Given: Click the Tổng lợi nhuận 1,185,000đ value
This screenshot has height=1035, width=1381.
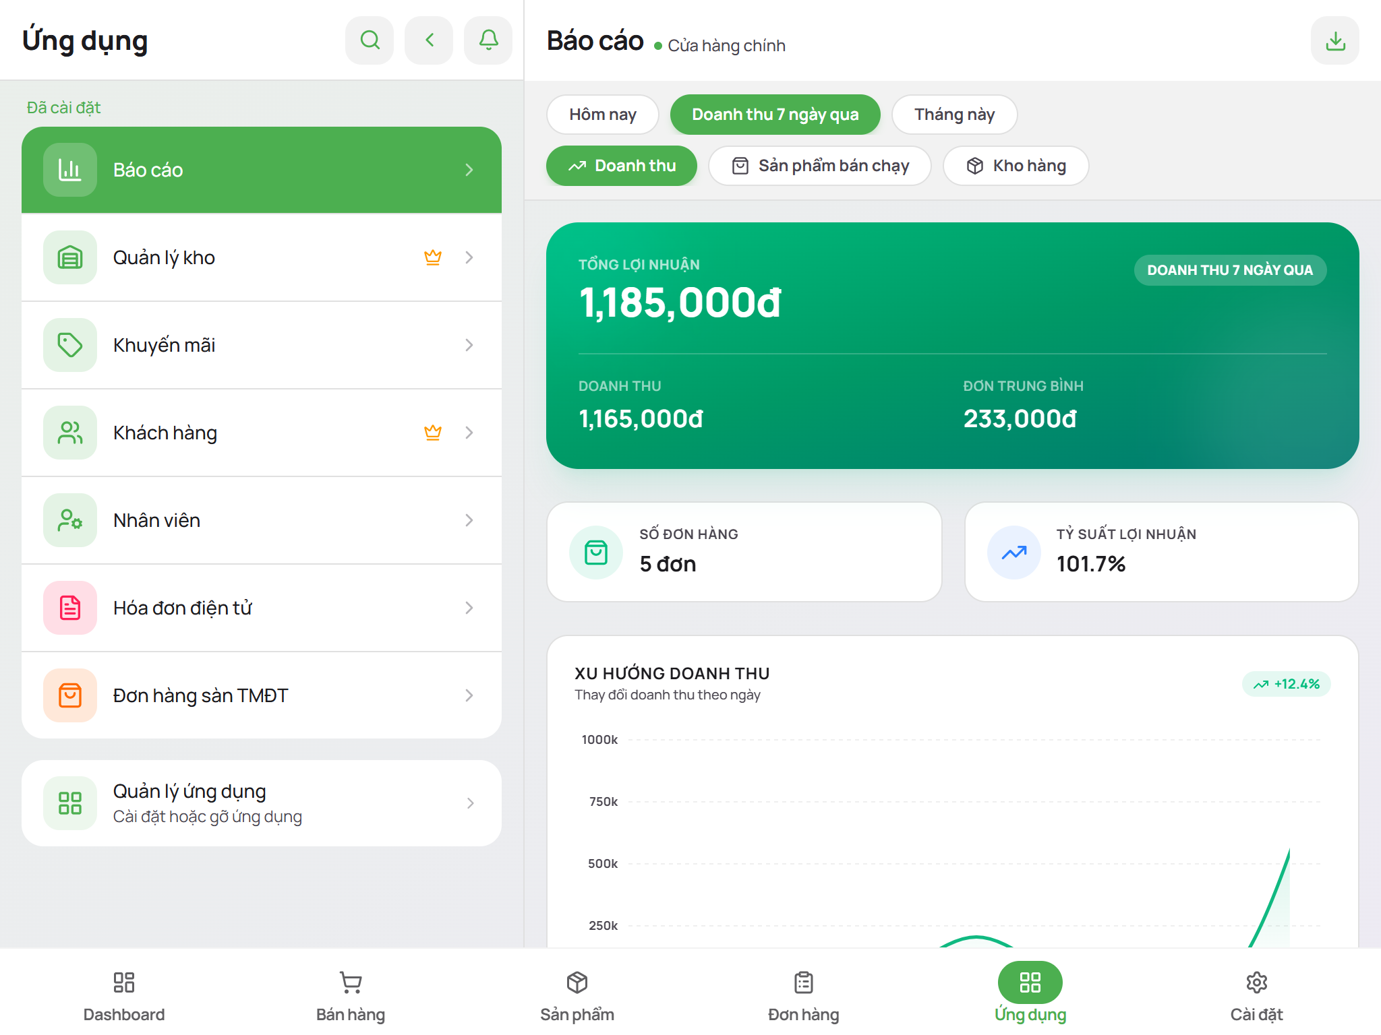Looking at the screenshot, I should pyautogui.click(x=680, y=303).
